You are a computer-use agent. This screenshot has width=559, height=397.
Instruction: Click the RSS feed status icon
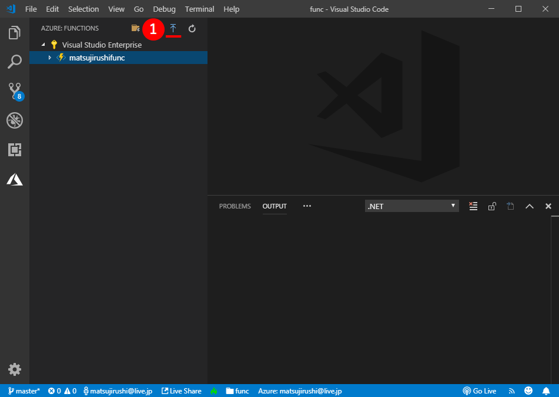(x=511, y=391)
